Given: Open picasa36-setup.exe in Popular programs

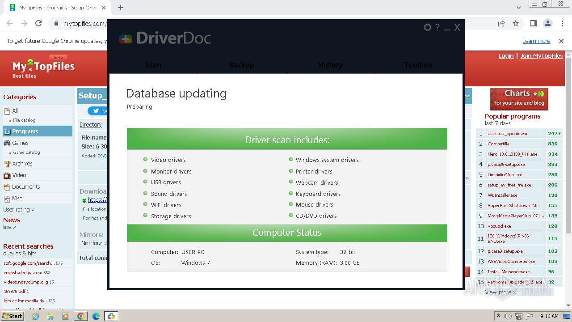Looking at the screenshot, I should (x=506, y=164).
